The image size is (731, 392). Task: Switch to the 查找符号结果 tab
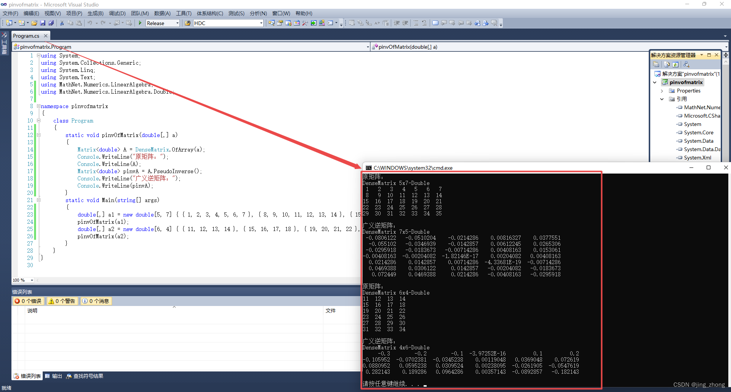click(85, 376)
